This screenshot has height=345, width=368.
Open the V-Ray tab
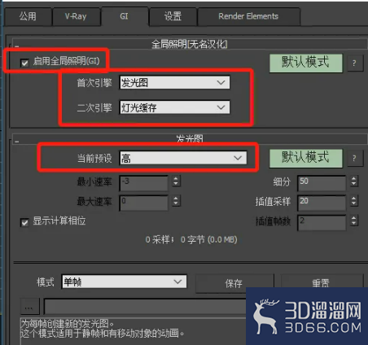coord(76,16)
